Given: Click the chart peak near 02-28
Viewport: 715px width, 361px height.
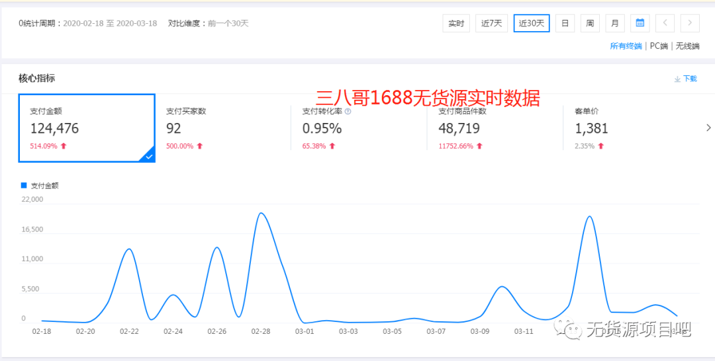Looking at the screenshot, I should 262,213.
